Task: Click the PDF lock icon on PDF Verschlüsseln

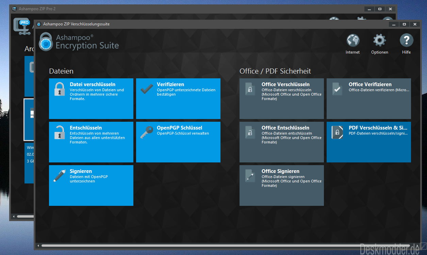Action: click(x=337, y=132)
